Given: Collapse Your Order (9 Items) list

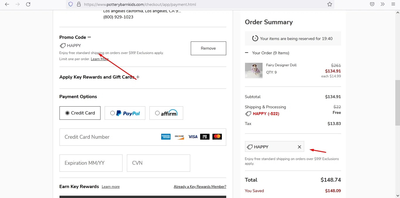Looking at the screenshot, I should 247,53.
